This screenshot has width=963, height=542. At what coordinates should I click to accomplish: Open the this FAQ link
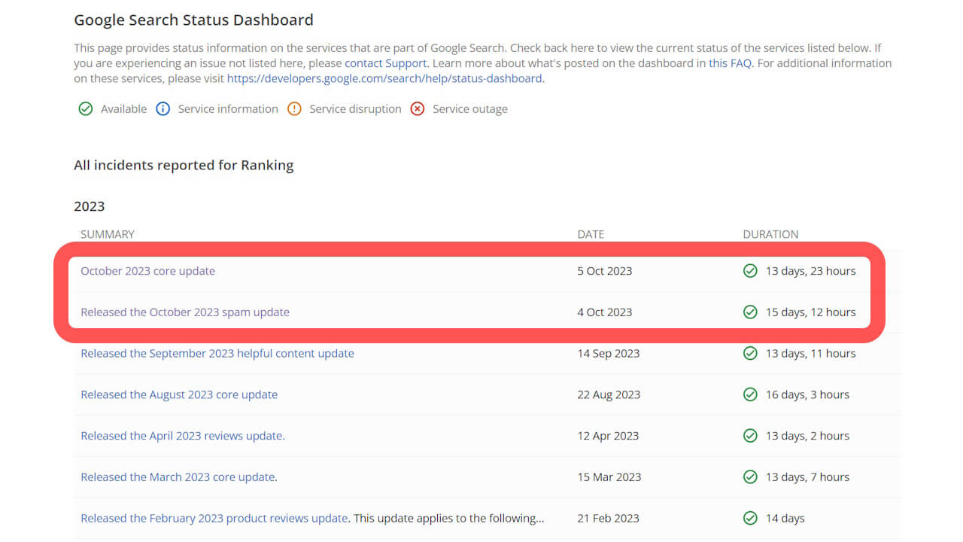click(730, 63)
